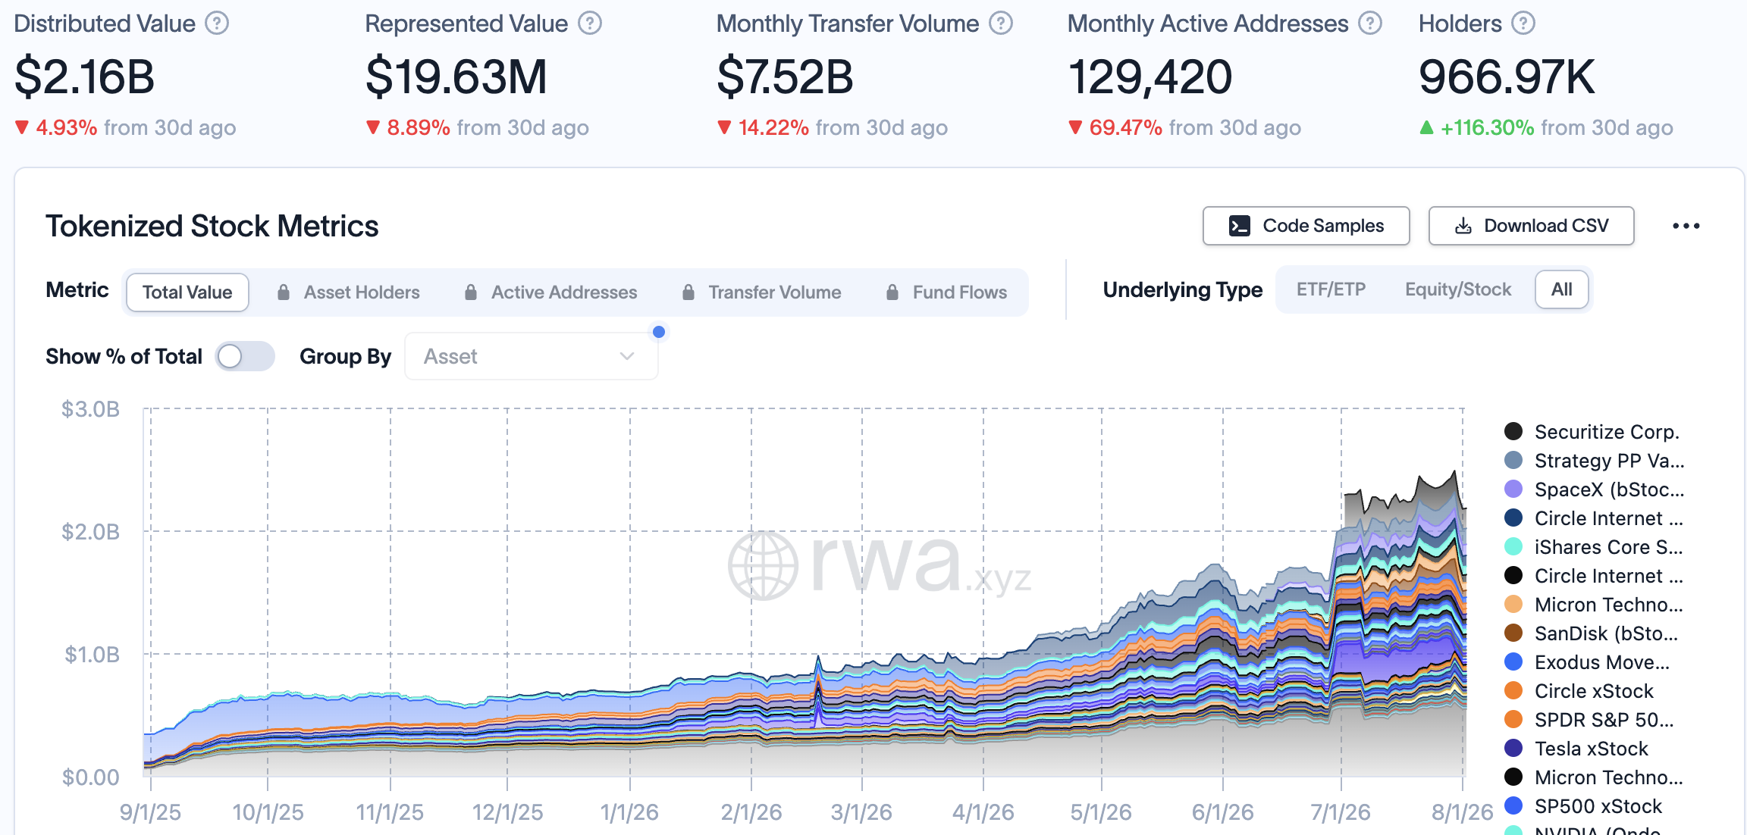Click the terminal icon in Code Samples
This screenshot has width=1747, height=835.
click(1240, 226)
